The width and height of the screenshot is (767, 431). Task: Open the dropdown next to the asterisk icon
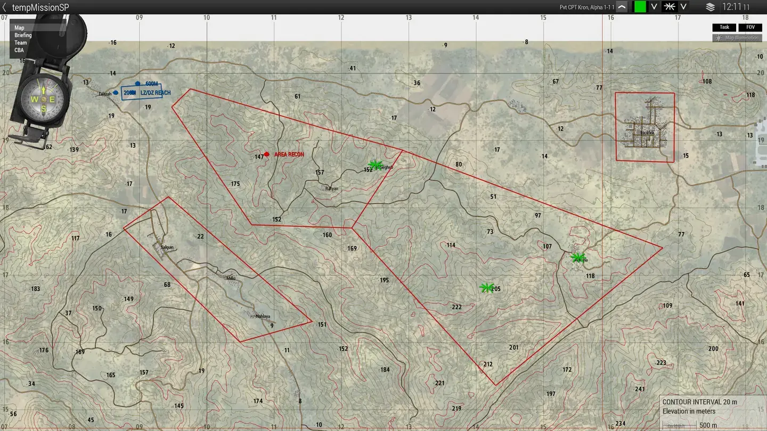(682, 6)
